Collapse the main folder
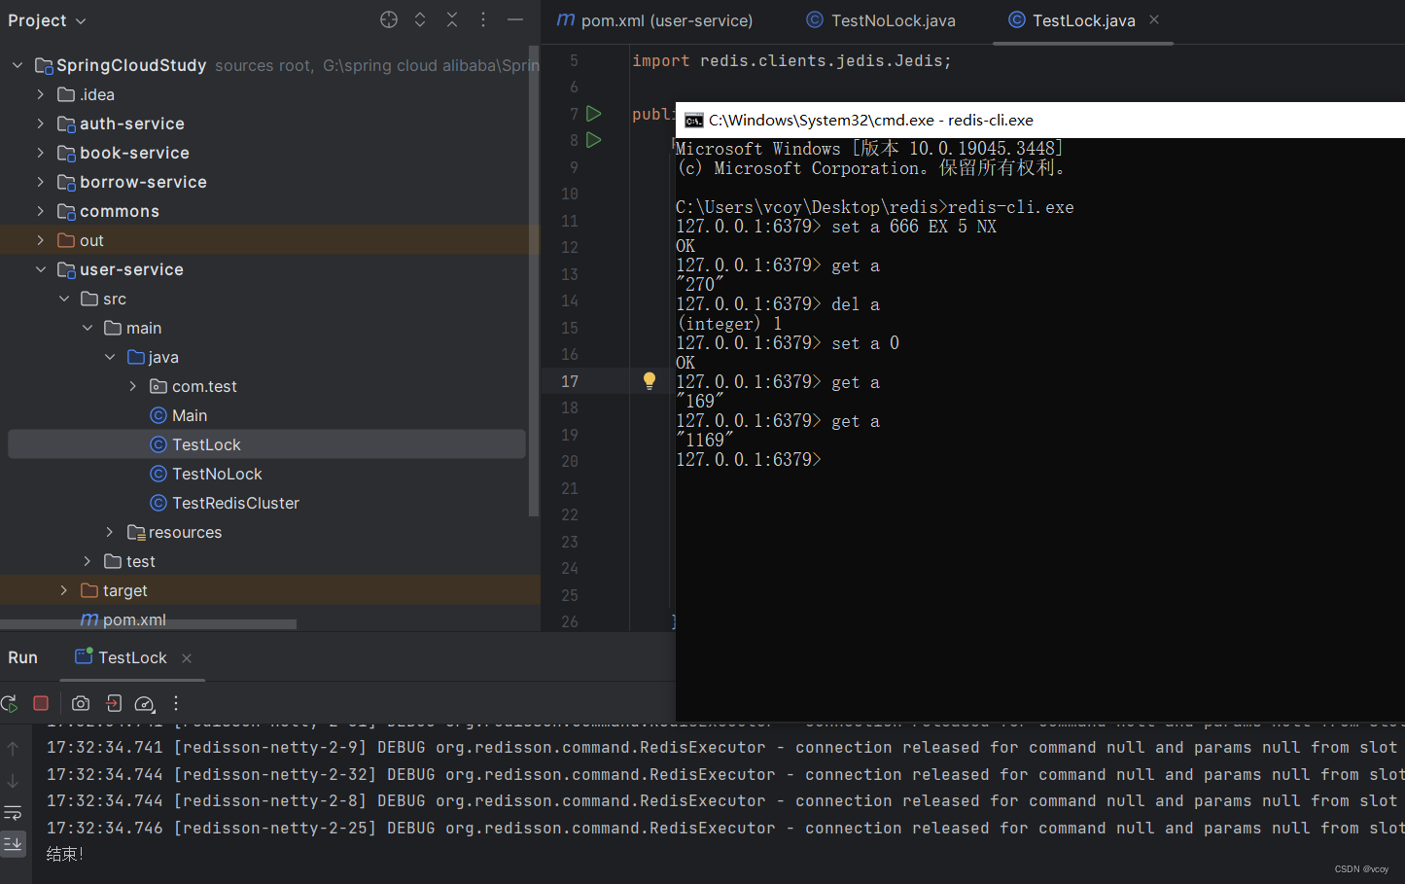 pyautogui.click(x=88, y=328)
